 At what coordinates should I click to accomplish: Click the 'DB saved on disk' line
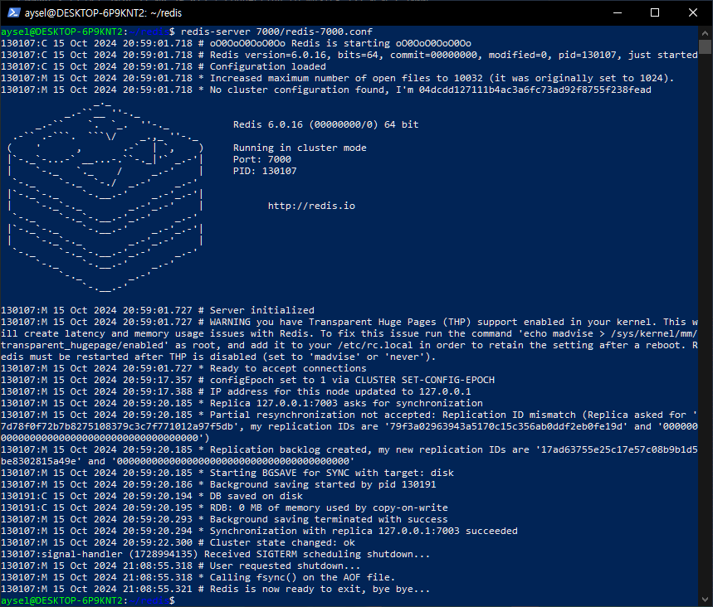pyautogui.click(x=152, y=496)
